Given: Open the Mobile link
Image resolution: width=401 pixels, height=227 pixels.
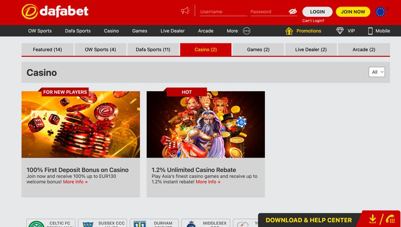Looking at the screenshot, I should tap(382, 31).
